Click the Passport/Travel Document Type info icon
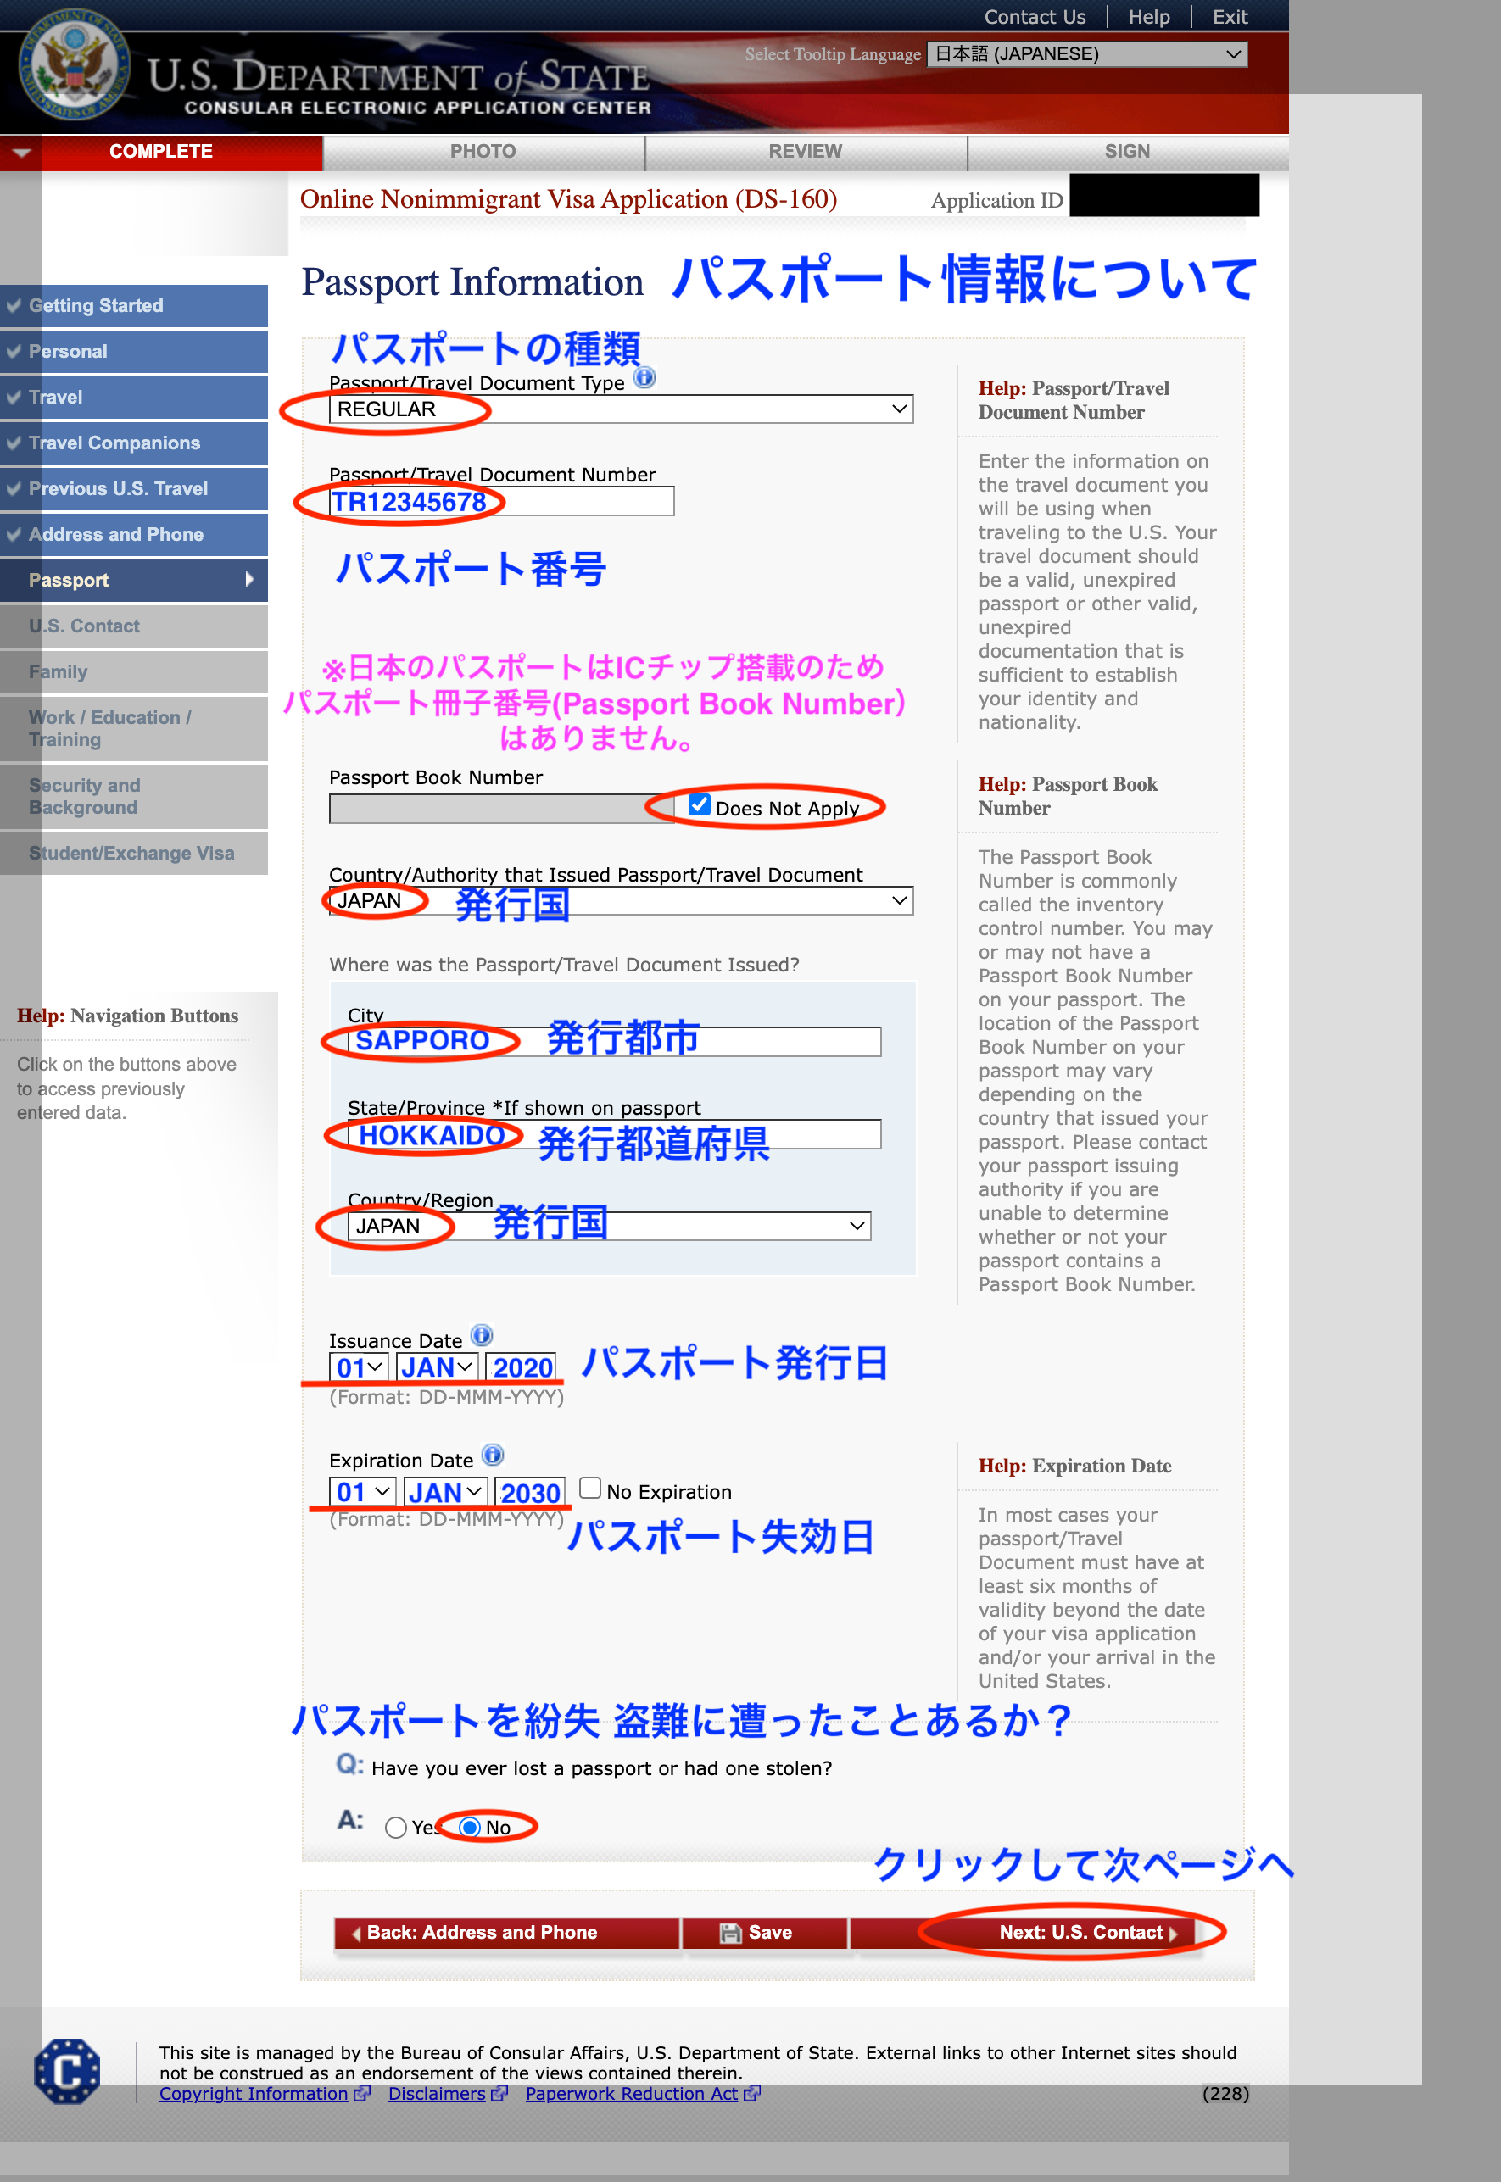Screen dimensions: 1501x2182 [644, 378]
